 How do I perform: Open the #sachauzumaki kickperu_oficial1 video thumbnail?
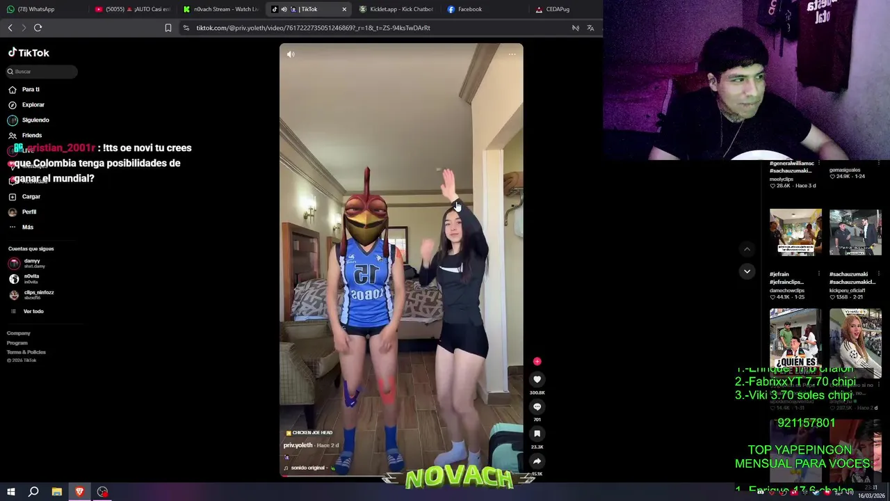[855, 232]
